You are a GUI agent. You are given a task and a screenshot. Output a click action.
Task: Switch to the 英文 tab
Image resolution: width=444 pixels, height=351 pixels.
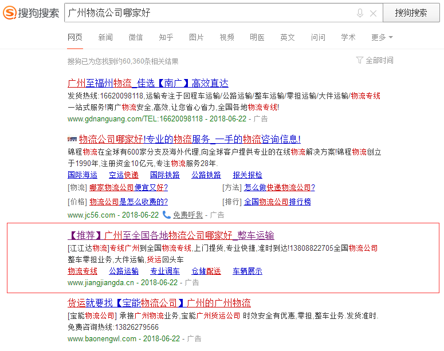[x=288, y=37]
